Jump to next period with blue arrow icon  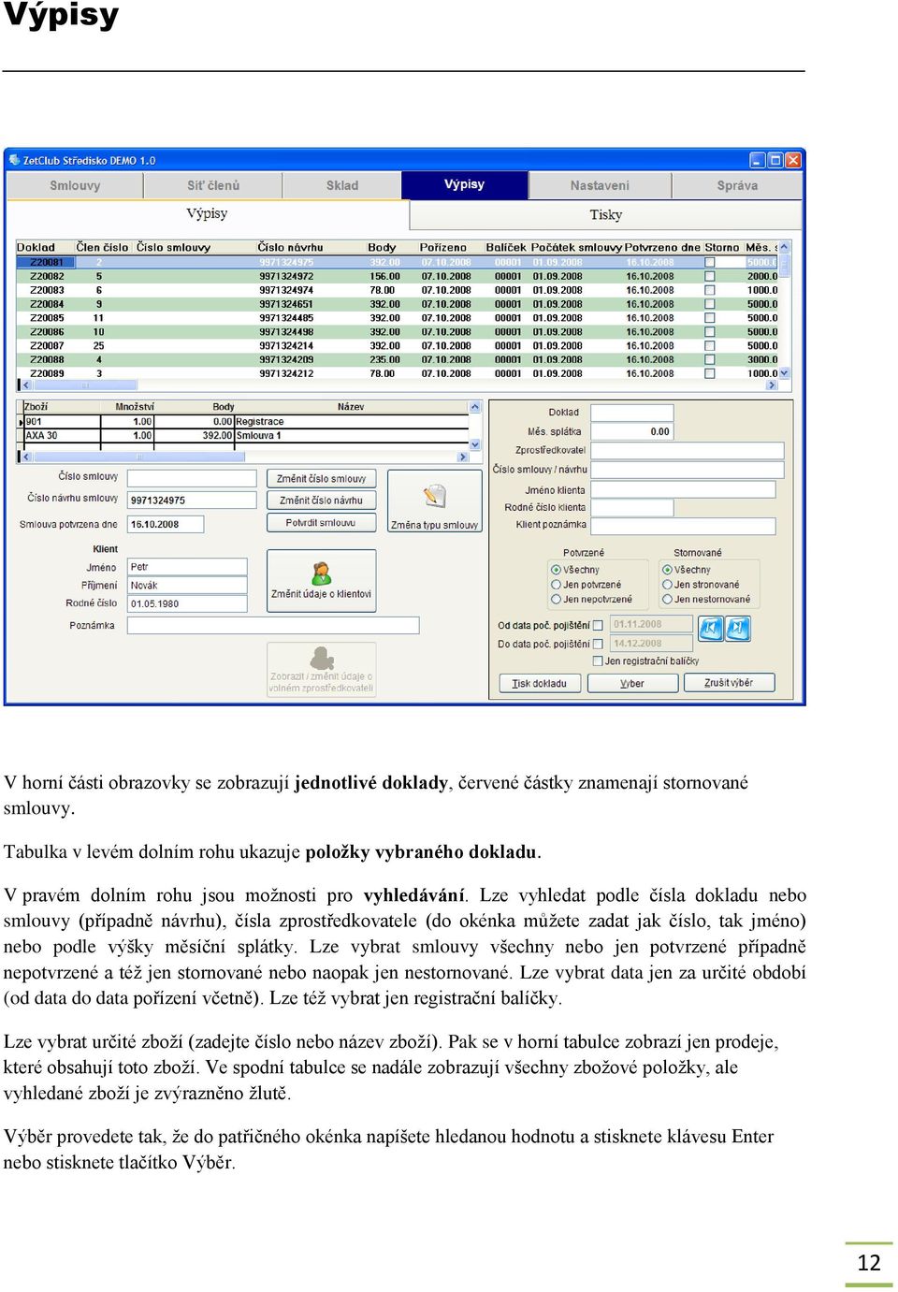(x=738, y=628)
